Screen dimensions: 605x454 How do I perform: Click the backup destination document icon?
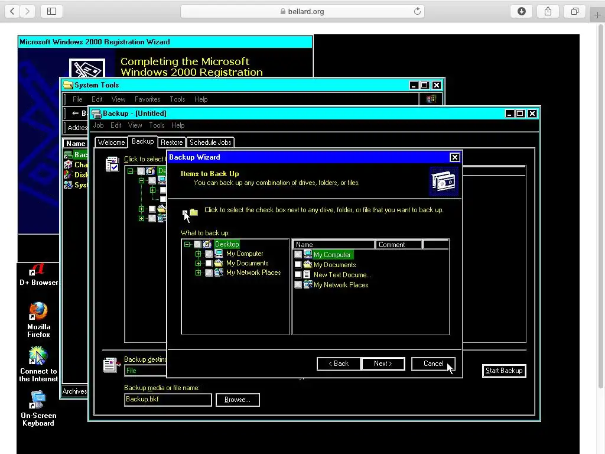click(x=112, y=365)
